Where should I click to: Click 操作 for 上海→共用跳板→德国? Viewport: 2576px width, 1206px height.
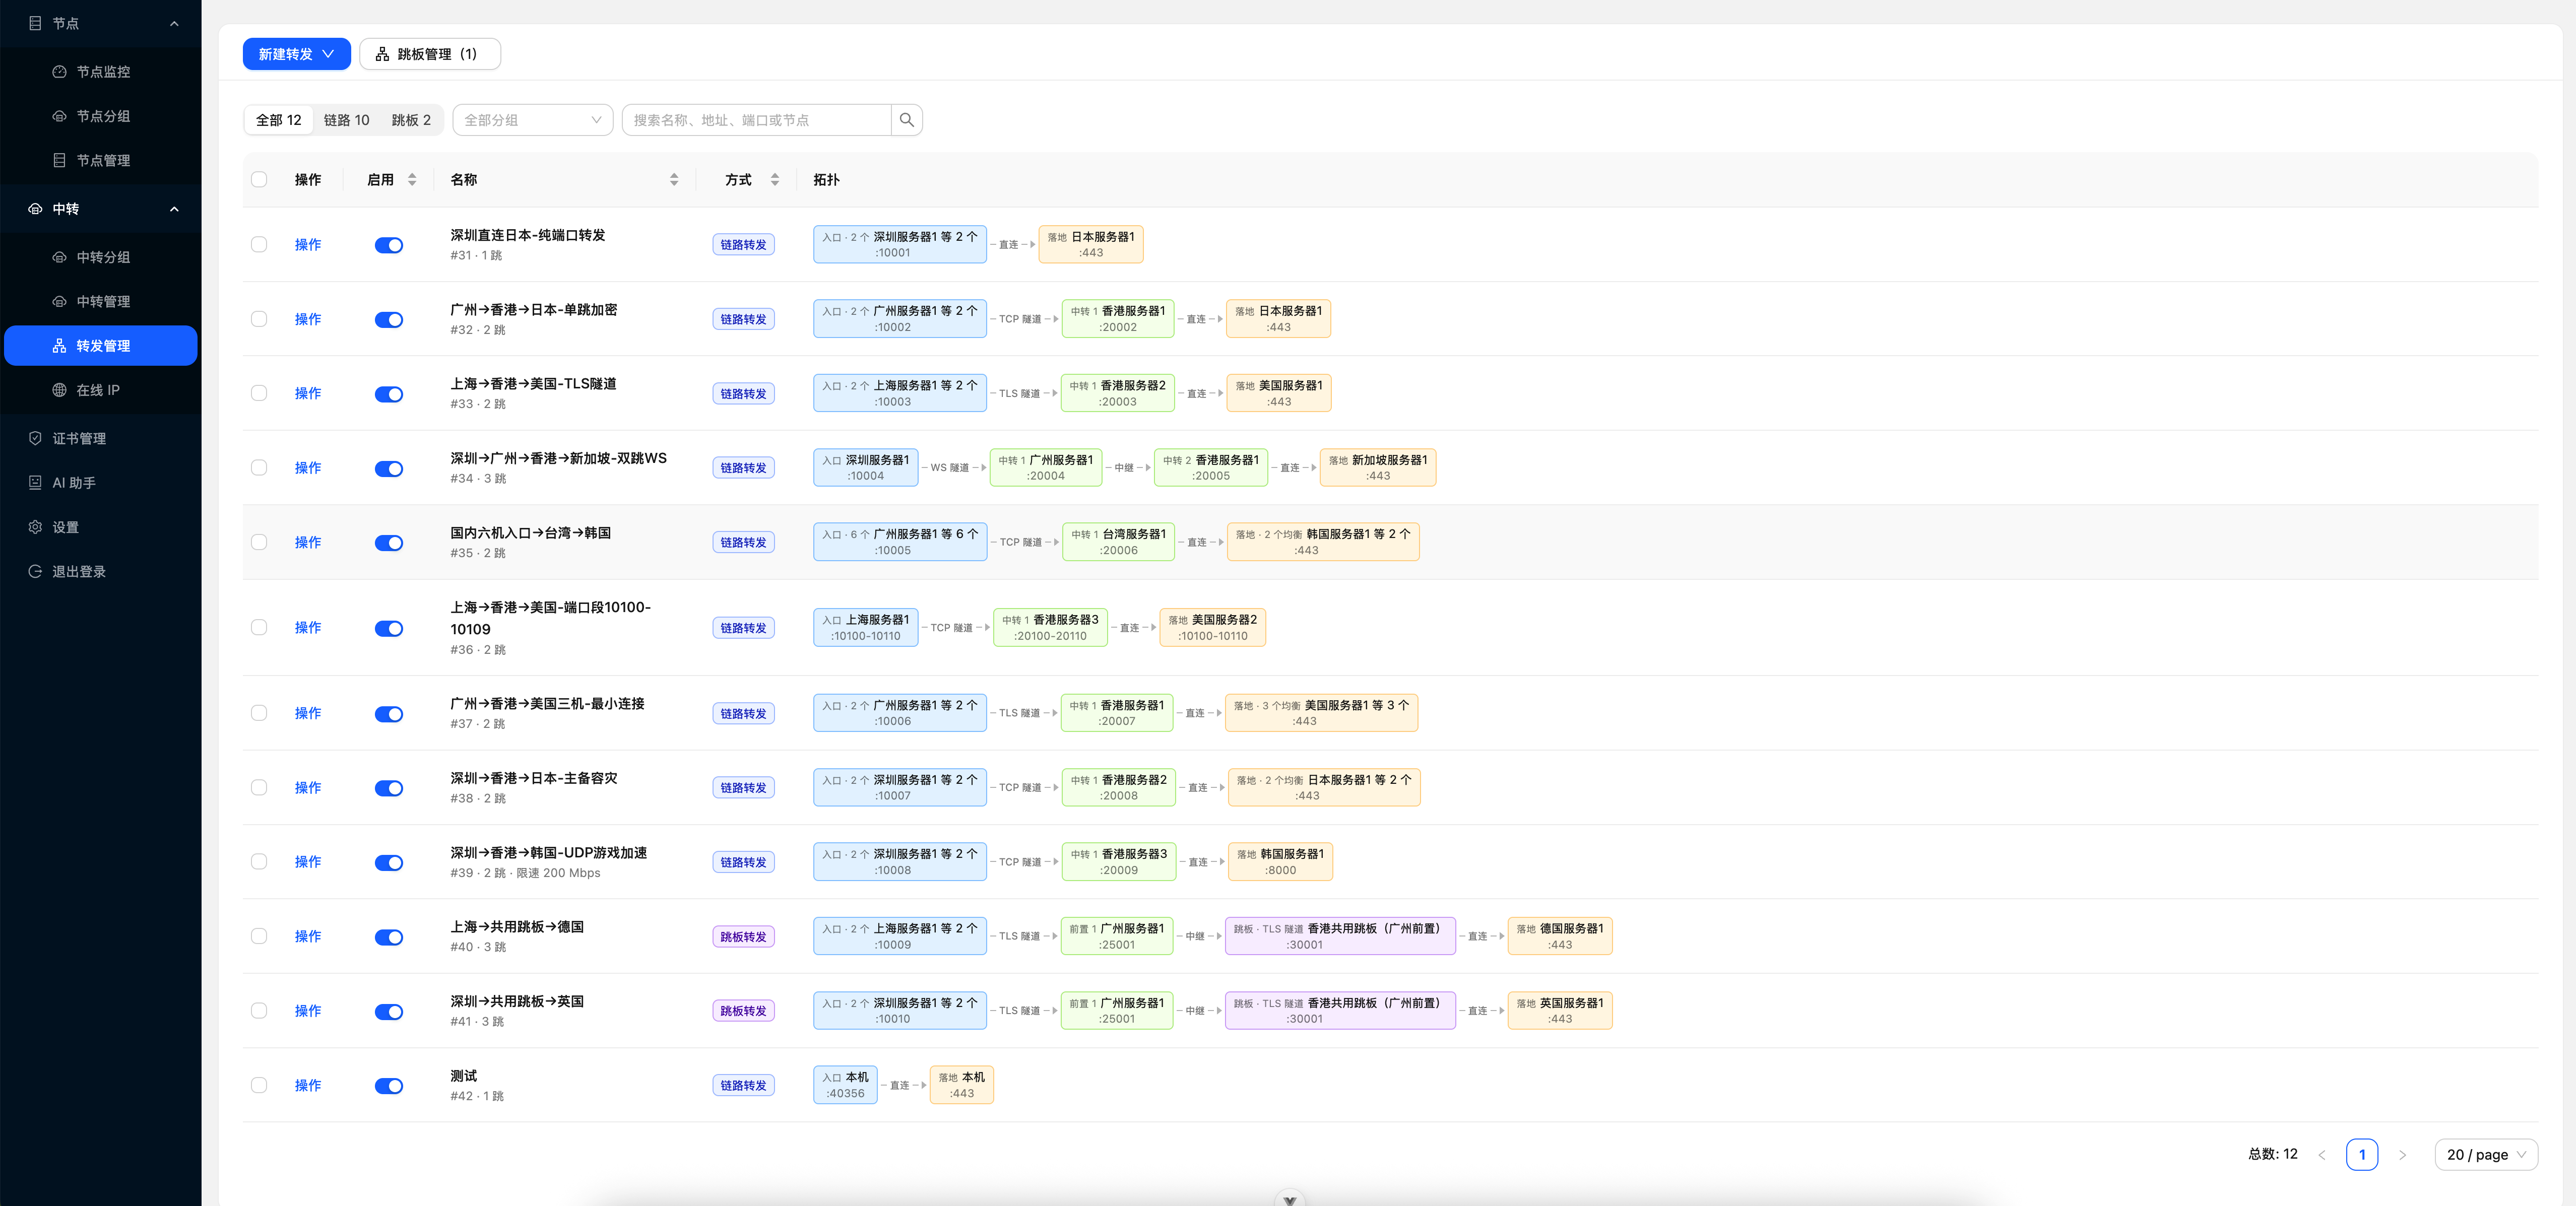308,937
